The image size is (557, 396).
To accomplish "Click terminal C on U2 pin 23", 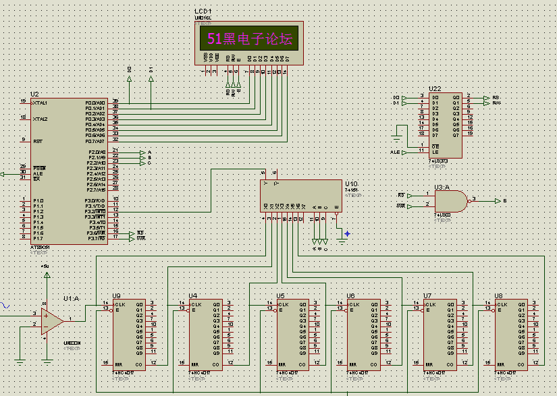I will point(143,163).
